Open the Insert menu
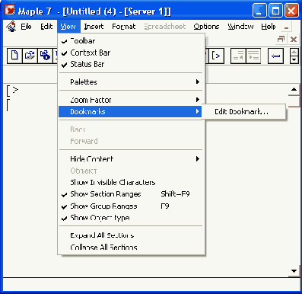This screenshot has width=302, height=294. point(94,27)
